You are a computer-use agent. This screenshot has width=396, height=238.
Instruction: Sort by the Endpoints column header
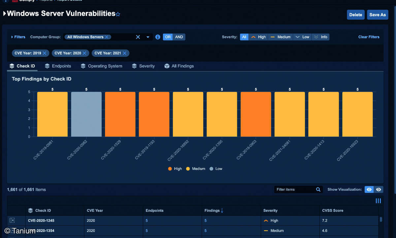[x=154, y=211]
